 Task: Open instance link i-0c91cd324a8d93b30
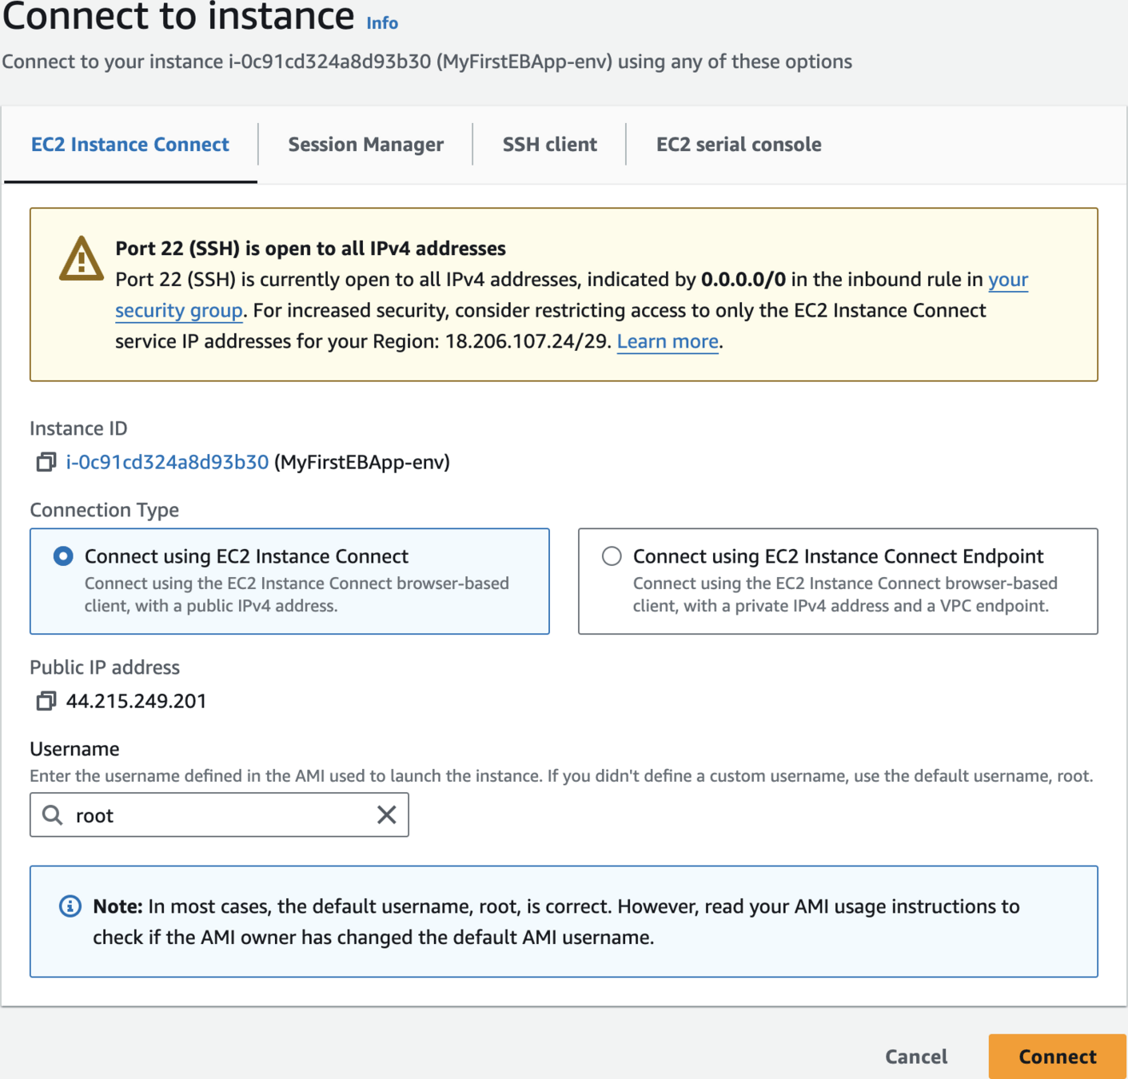tap(167, 462)
